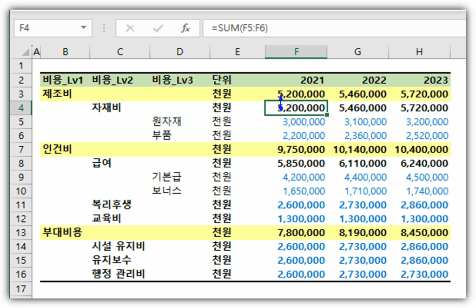Select row 1 header
The image size is (476, 308).
click(21, 66)
